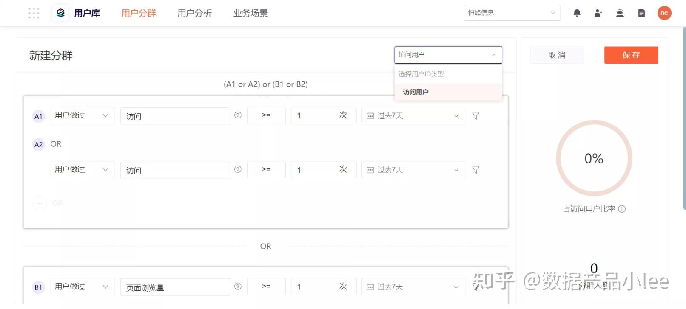The height and width of the screenshot is (309, 686).
Task: Click info icon beside 占访问用户比率
Action: [622, 209]
